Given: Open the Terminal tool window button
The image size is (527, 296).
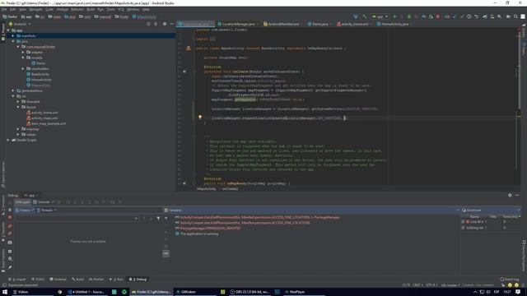Looking at the screenshot, I should 58,280.
